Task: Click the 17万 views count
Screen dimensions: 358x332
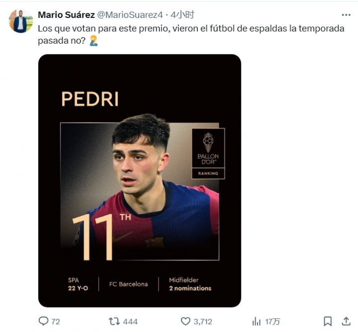Action: (272, 322)
